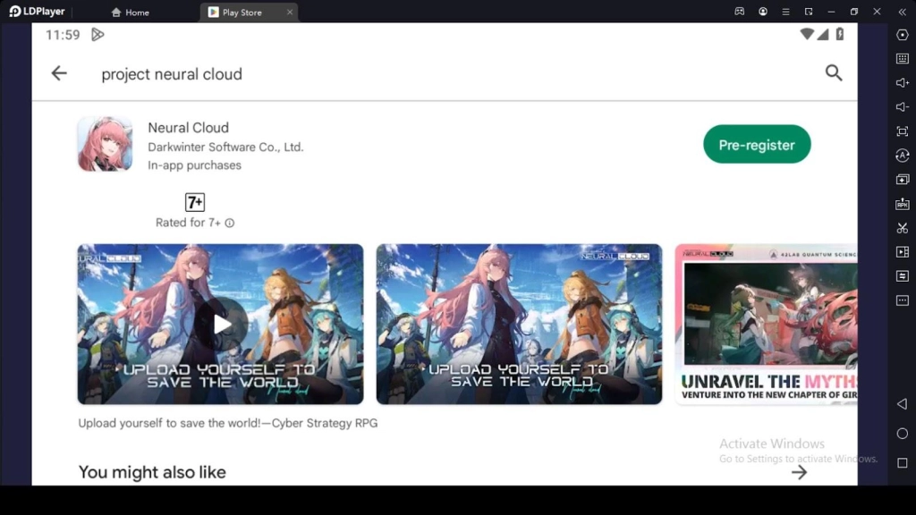Click the account profile icon in the title bar
916x515 pixels.
click(763, 12)
